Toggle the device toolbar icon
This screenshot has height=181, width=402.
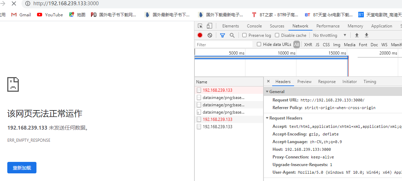click(209, 26)
